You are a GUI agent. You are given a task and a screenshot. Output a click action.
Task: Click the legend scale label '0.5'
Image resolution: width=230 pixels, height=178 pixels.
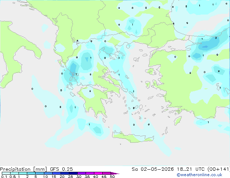pos(13,177)
